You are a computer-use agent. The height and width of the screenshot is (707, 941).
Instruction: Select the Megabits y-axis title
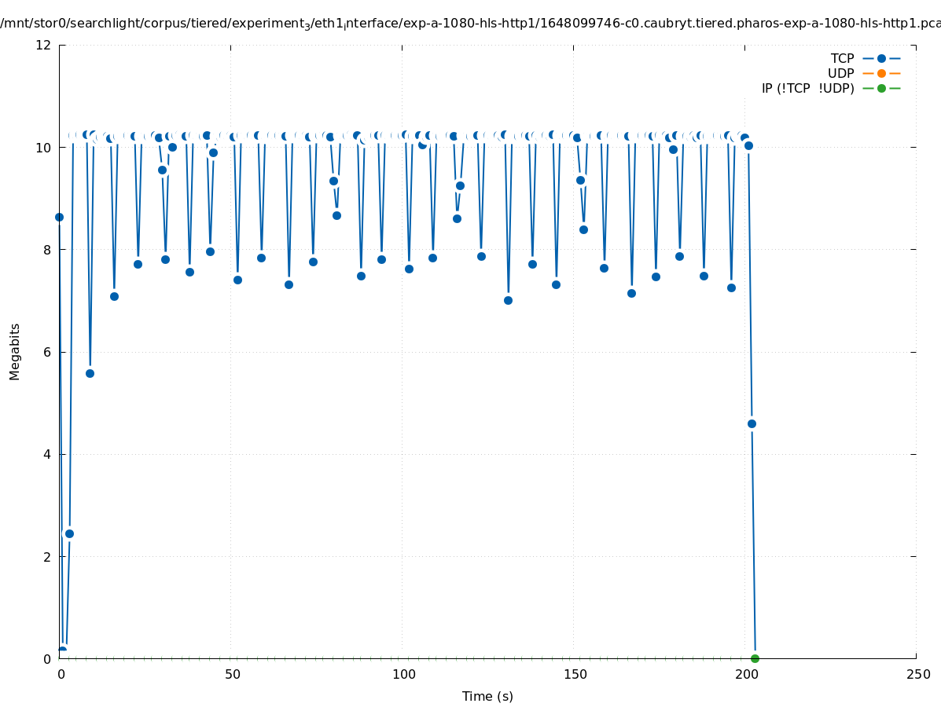(15, 351)
